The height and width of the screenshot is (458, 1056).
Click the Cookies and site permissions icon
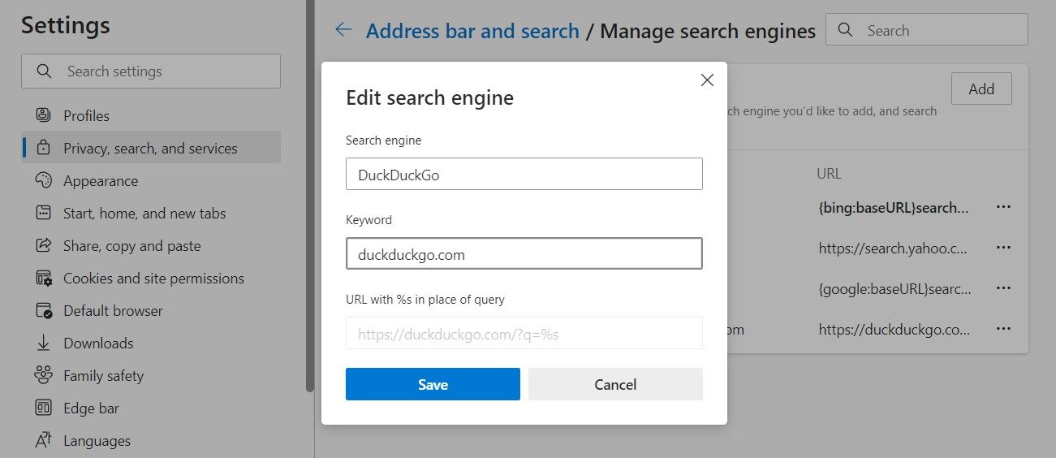pos(44,278)
